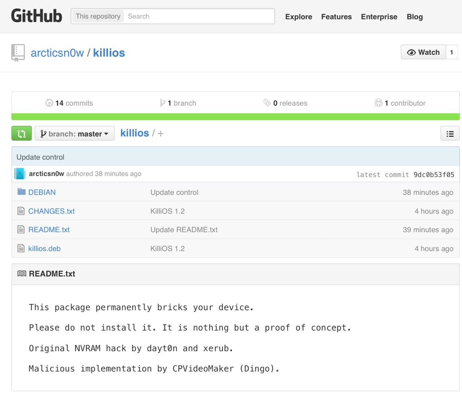Click the releases tag icon
This screenshot has width=462, height=410.
(x=267, y=103)
